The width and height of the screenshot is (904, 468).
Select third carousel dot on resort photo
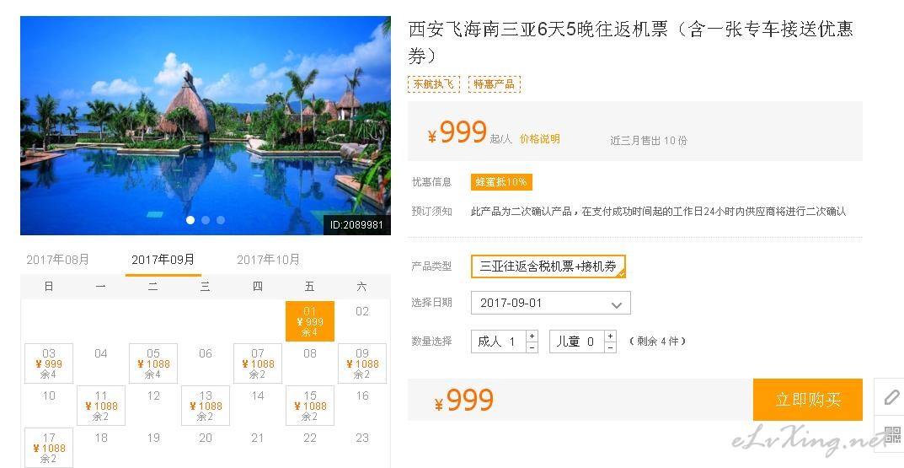pyautogui.click(x=220, y=220)
